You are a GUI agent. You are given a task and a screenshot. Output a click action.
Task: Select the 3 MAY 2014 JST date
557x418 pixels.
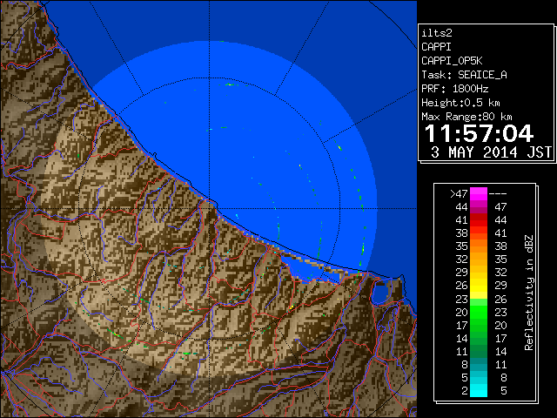click(491, 152)
